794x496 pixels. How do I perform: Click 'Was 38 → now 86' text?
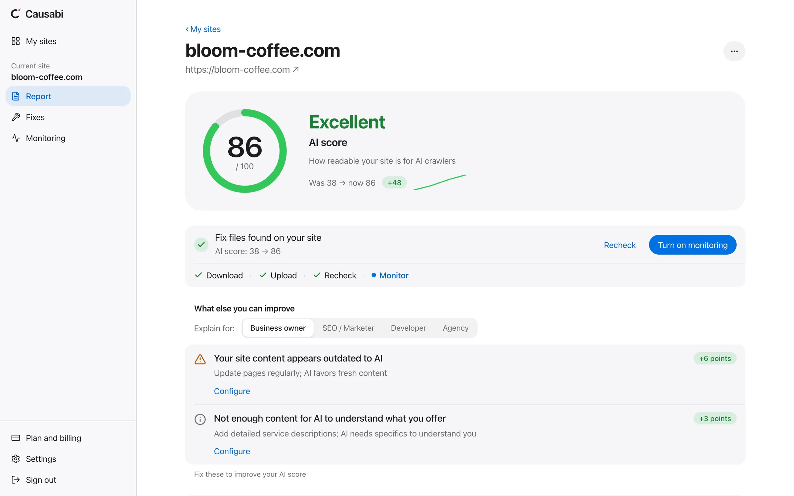[342, 183]
